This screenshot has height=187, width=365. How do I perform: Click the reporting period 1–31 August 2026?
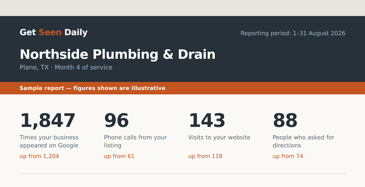click(293, 33)
